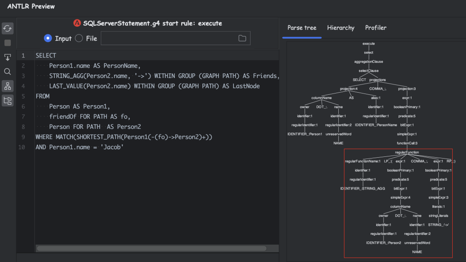Click the projection:4 node
The height and width of the screenshot is (262, 466).
point(349,89)
